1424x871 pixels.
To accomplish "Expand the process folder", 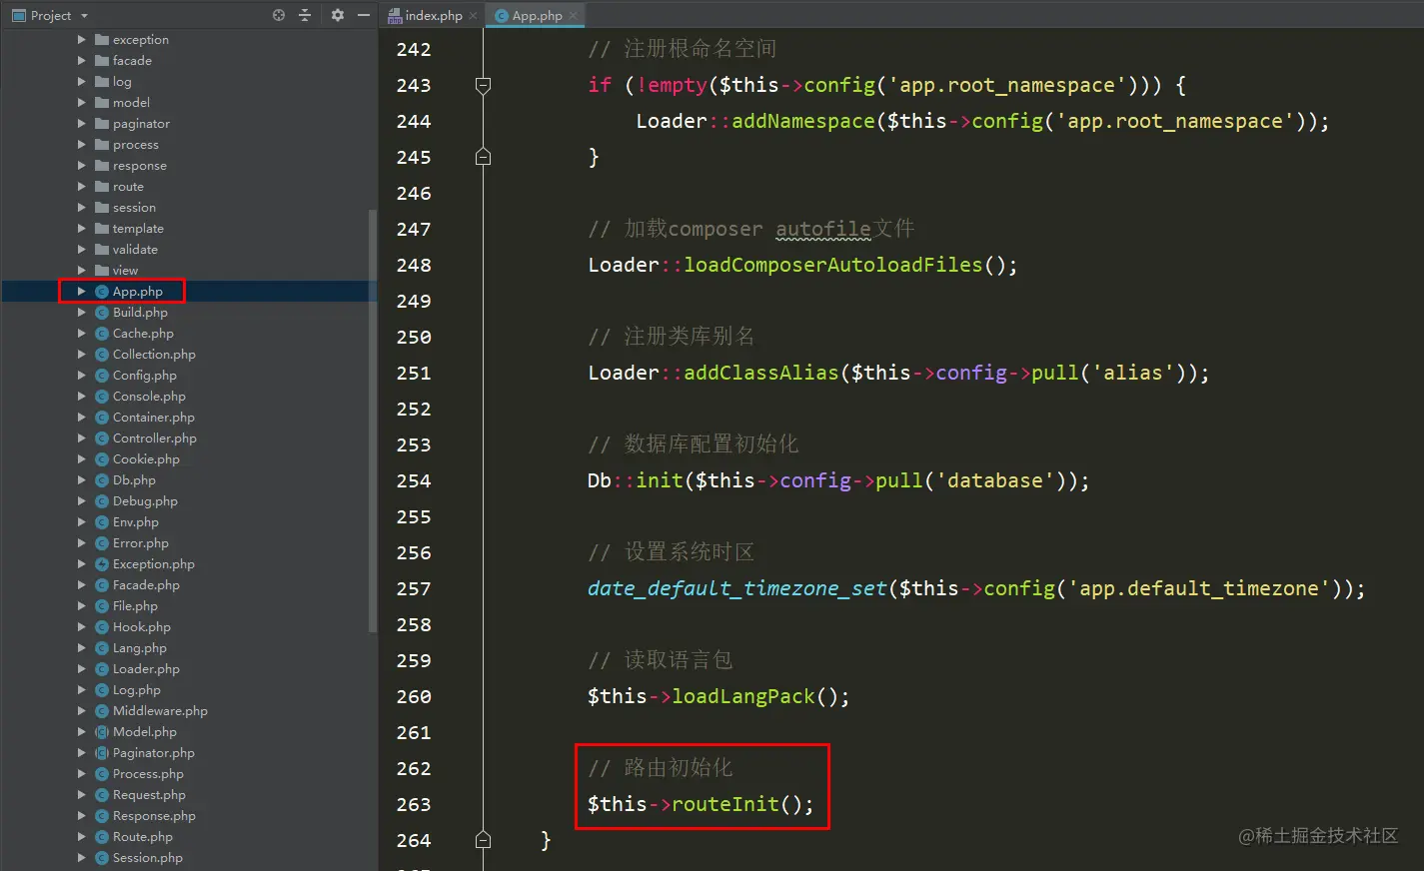I will (82, 145).
